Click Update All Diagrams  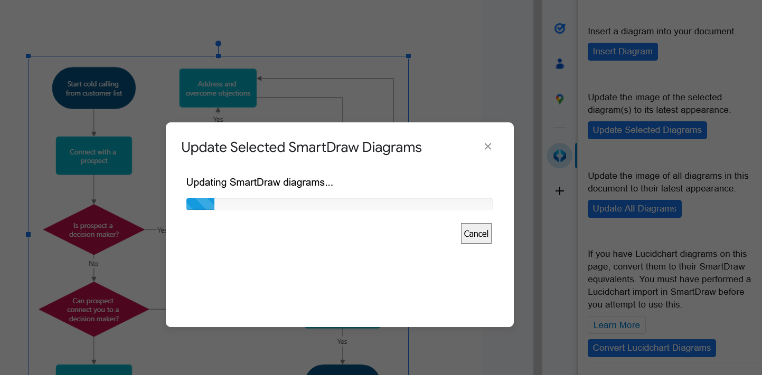click(x=634, y=208)
